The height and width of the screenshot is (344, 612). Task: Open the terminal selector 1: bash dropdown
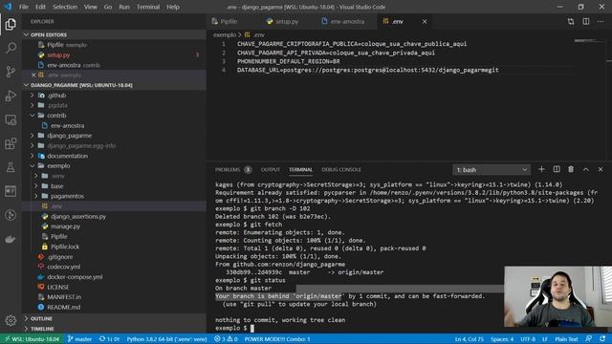click(492, 170)
